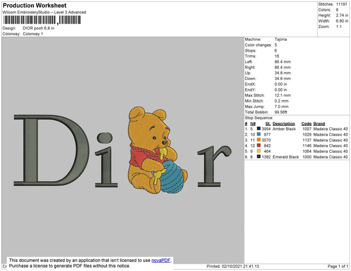The image size is (351, 271).
Task: Click the Stitches value 11191
Action: 342,4
